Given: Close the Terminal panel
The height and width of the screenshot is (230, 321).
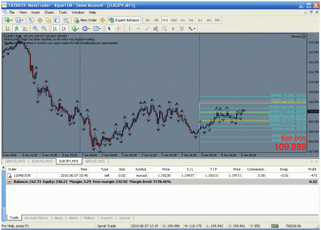Looking at the screenshot, I should (3, 168).
